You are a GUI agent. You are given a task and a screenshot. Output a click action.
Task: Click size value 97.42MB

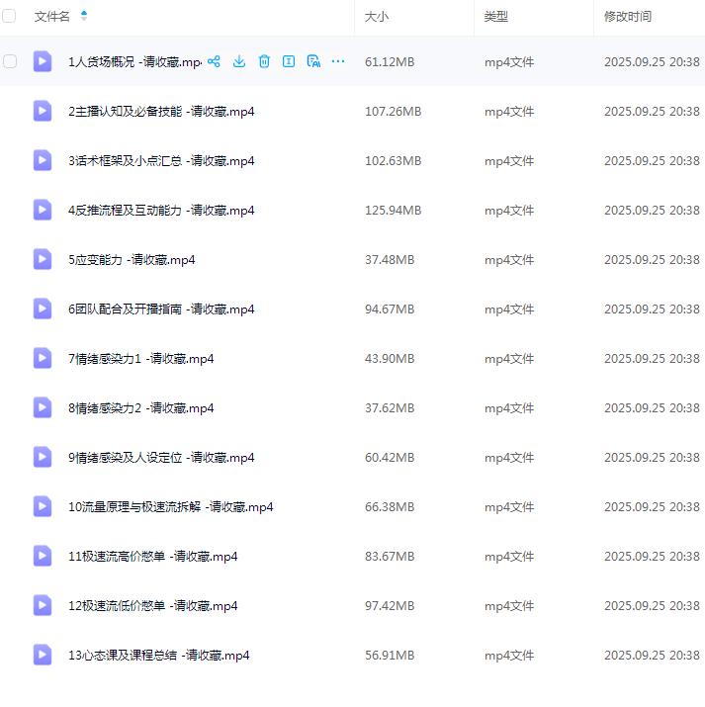click(390, 606)
